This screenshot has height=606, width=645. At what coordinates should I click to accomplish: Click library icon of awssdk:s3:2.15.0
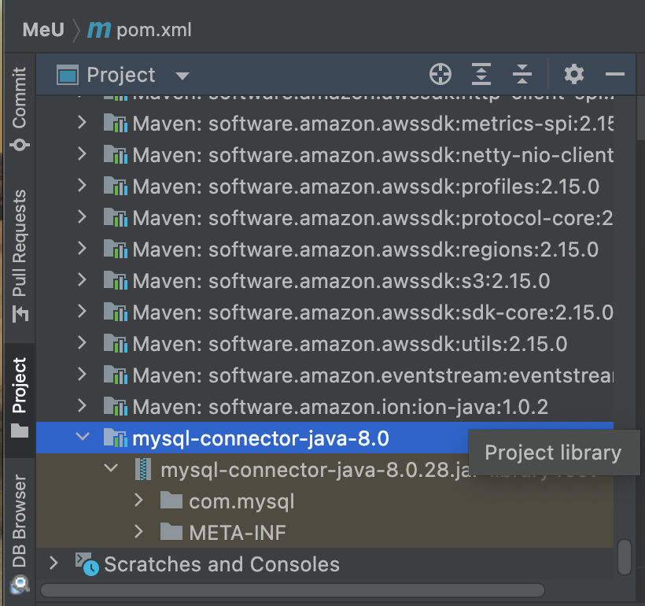[x=115, y=280]
